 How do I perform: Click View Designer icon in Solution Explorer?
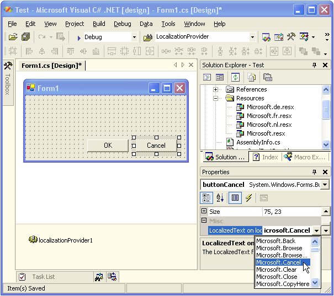(220, 77)
